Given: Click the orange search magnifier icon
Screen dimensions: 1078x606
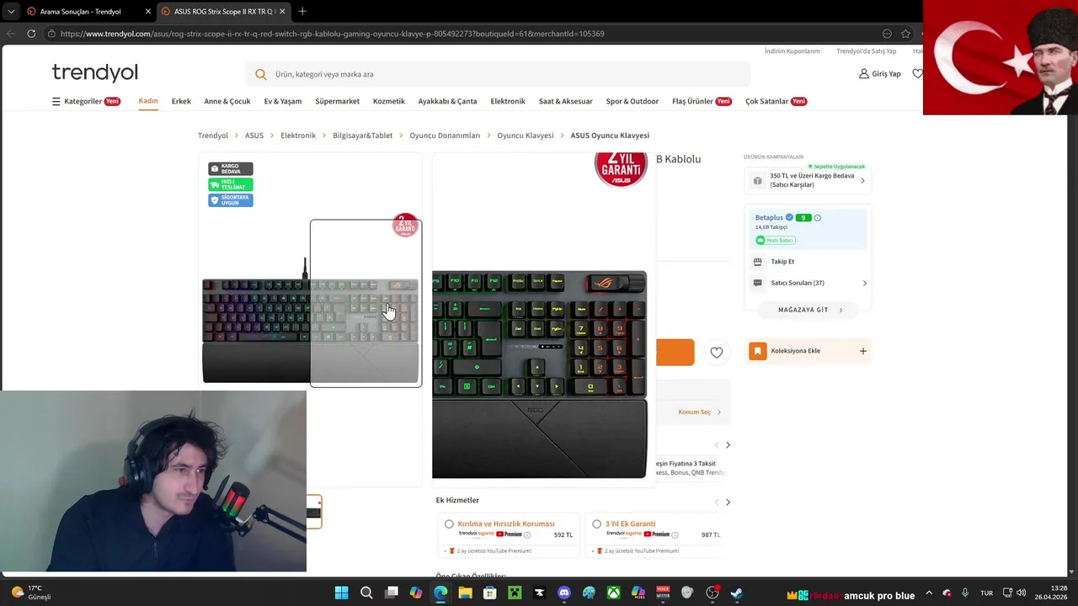Looking at the screenshot, I should [x=261, y=74].
